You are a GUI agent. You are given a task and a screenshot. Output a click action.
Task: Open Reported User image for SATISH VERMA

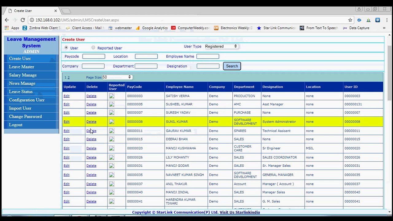(x=111, y=96)
